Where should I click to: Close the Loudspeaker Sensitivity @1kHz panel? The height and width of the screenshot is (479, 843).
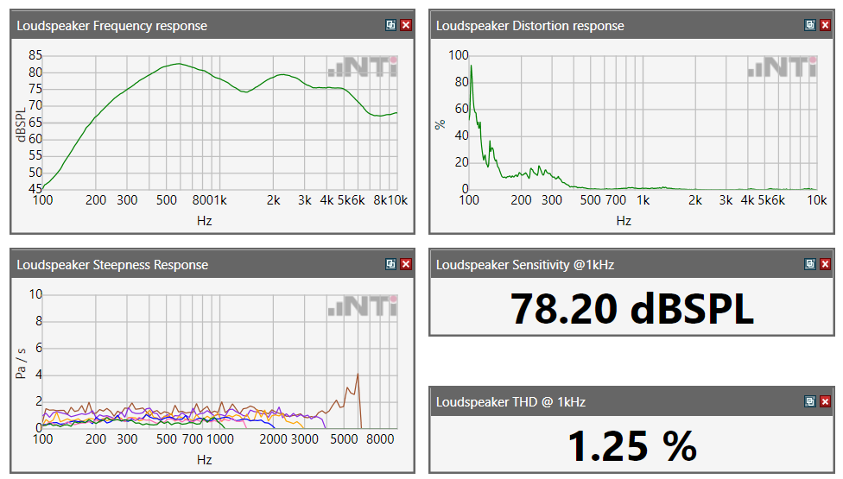pos(825,264)
